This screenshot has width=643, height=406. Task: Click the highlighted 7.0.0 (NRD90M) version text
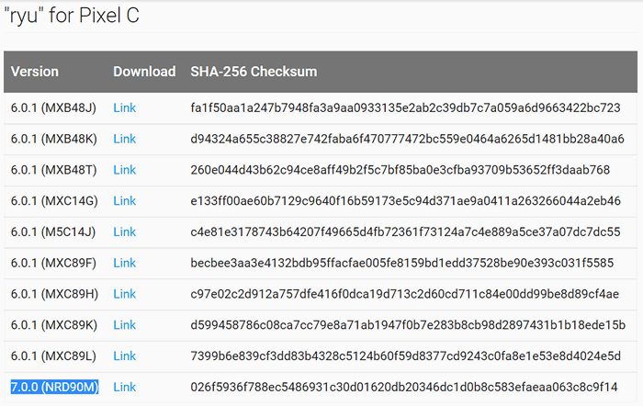[54, 387]
